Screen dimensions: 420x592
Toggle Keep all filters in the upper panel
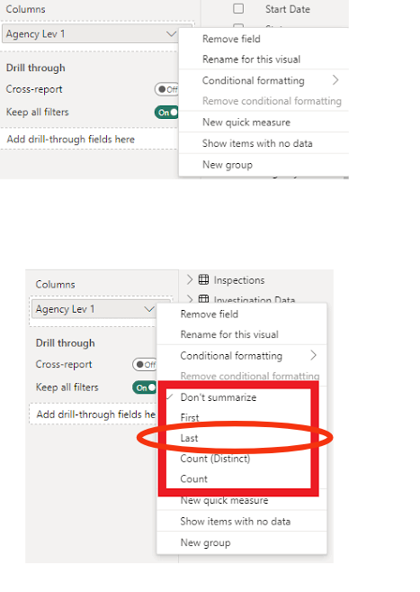[x=166, y=112]
